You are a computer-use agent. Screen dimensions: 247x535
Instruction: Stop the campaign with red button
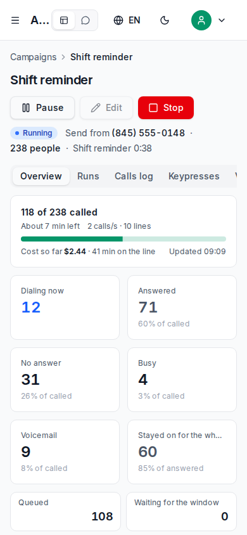click(166, 108)
